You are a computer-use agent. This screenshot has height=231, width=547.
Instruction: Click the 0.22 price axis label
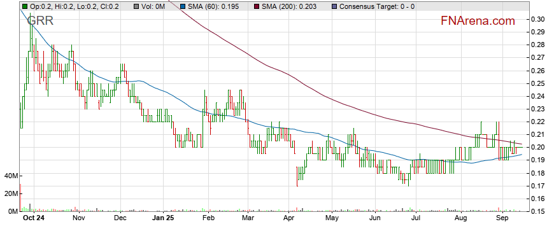[x=538, y=122]
